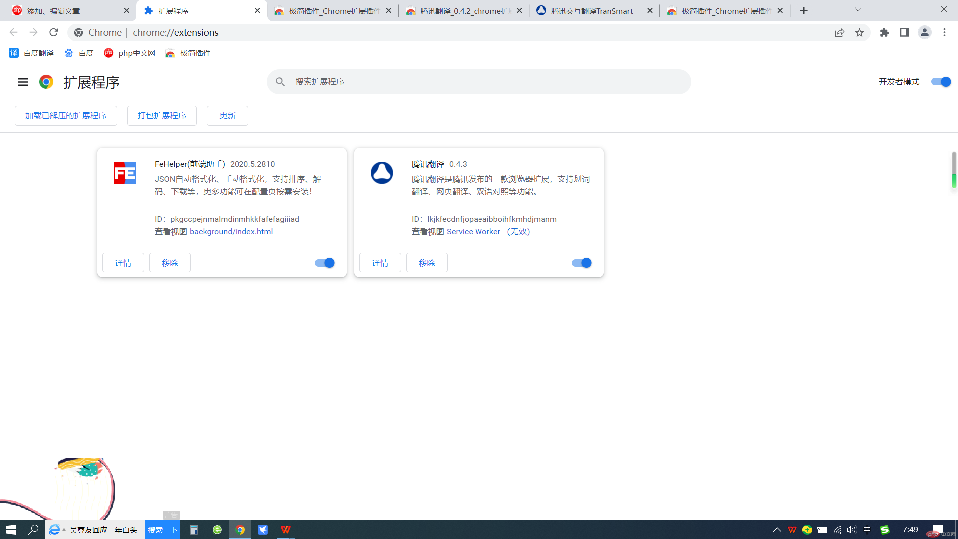Screen dimensions: 958x539
Task: Go back using browser back arrow
Action: point(13,32)
